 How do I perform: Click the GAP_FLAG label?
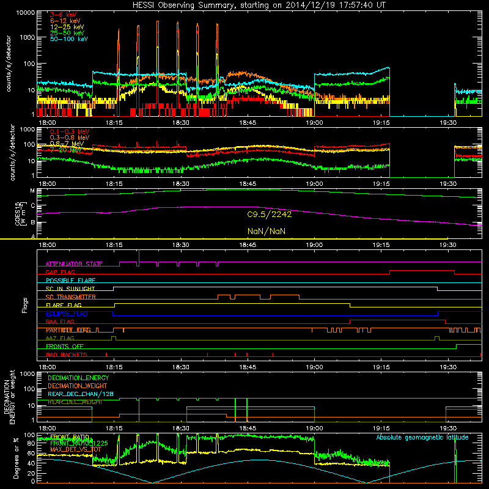60,272
